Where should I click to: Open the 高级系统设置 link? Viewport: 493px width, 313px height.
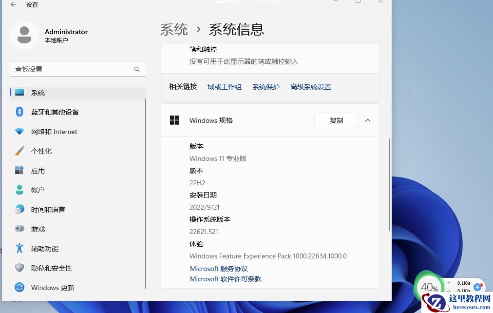tap(310, 86)
